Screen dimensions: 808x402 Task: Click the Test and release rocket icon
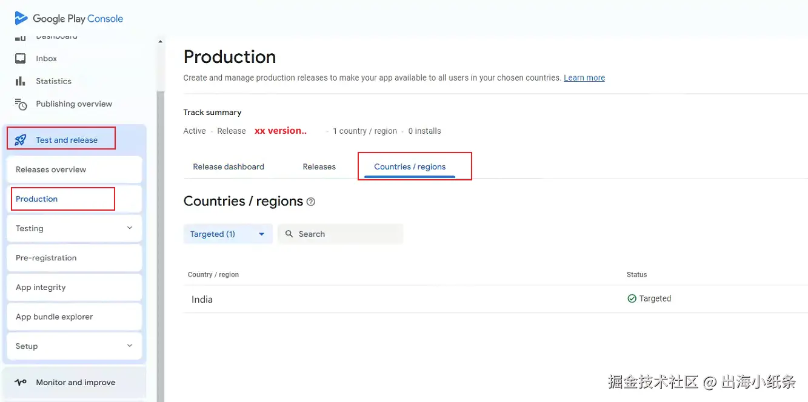(x=21, y=140)
